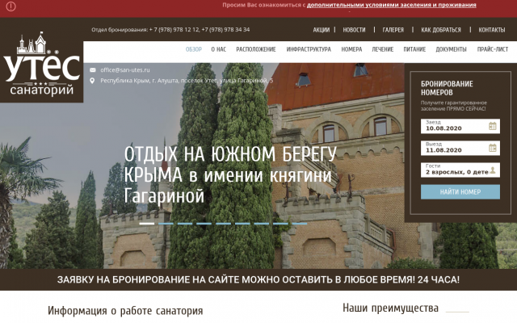Click the booking department phone numbers
This screenshot has width=517, height=323.
tap(200, 30)
